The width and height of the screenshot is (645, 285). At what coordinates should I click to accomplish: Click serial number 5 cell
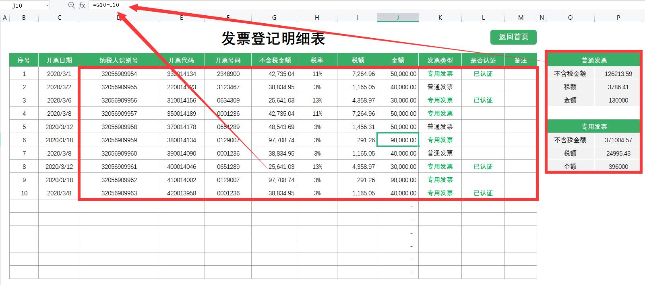coord(24,127)
